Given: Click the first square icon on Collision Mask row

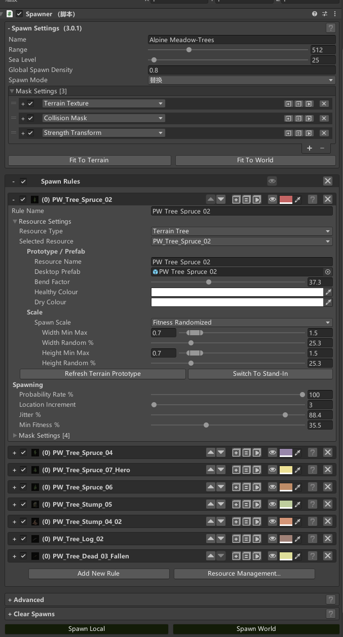Looking at the screenshot, I should click(288, 118).
